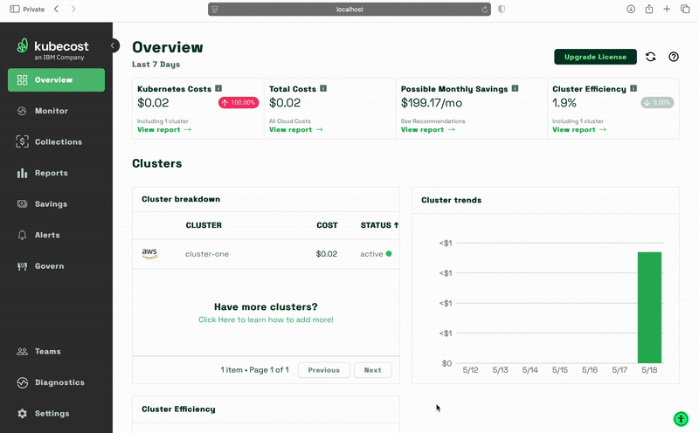The image size is (699, 433).
Task: Click the localhost address bar
Action: (x=349, y=9)
